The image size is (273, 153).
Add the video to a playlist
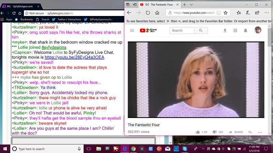(x=250, y=132)
